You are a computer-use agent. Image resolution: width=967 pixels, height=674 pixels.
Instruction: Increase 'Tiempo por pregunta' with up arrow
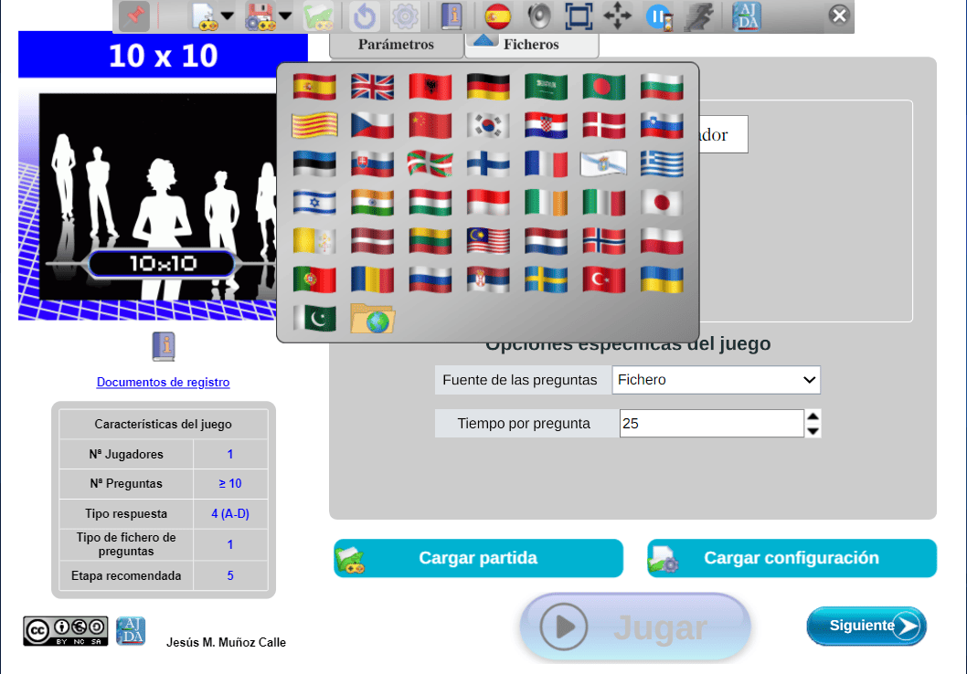pyautogui.click(x=813, y=416)
